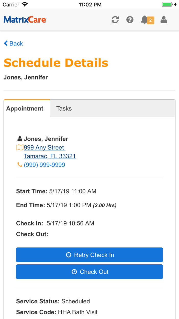
Task: Switch to the Tasks tab
Action: click(x=64, y=108)
